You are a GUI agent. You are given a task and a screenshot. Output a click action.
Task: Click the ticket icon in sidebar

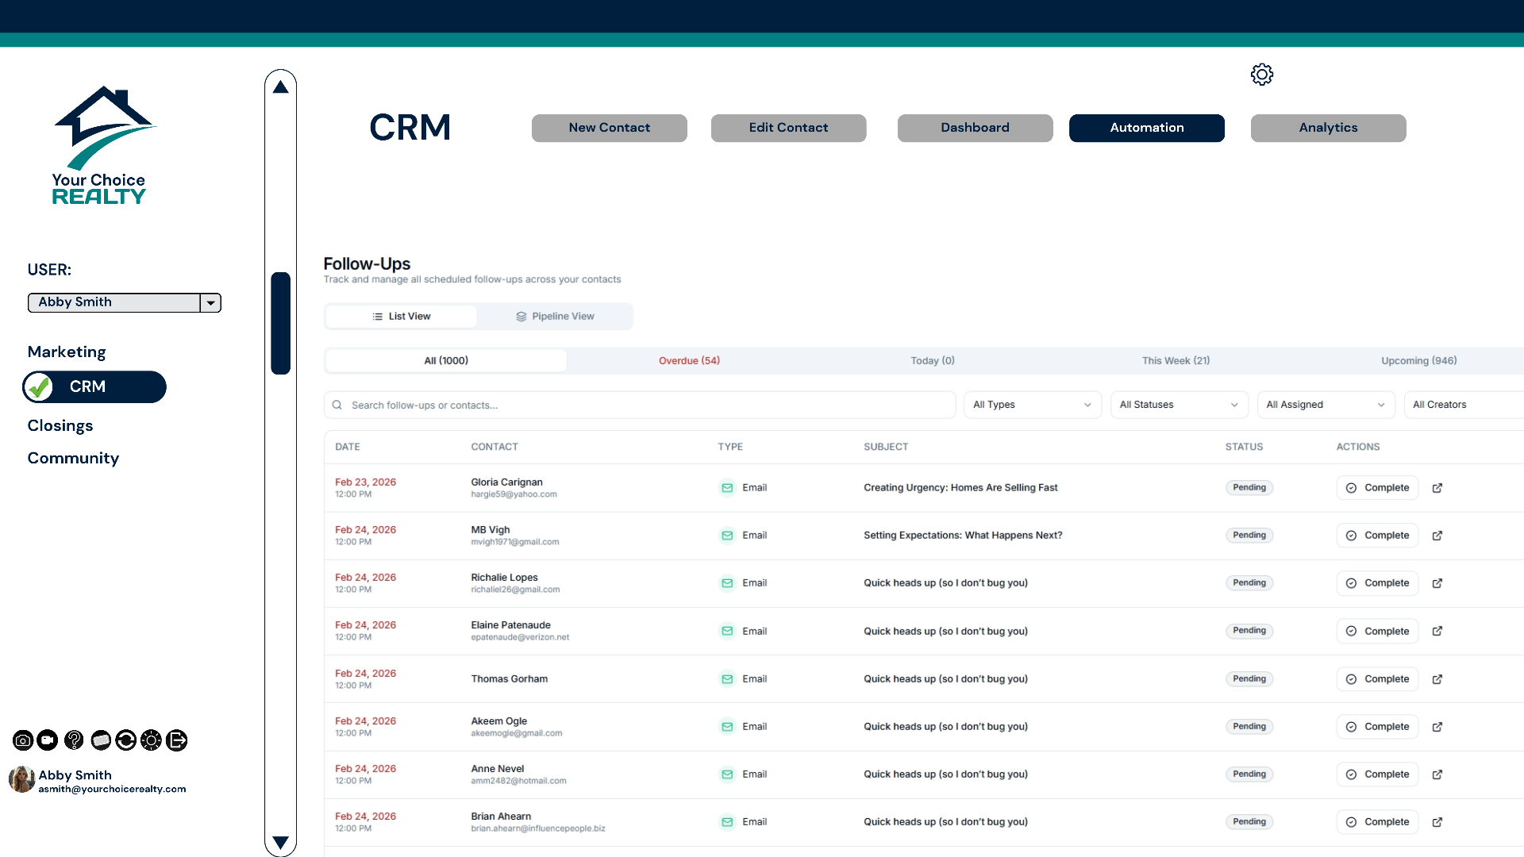tap(101, 740)
